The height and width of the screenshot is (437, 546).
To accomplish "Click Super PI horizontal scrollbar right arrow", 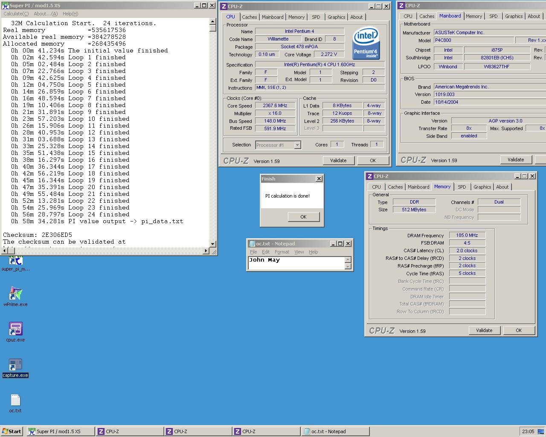I will click(206, 251).
